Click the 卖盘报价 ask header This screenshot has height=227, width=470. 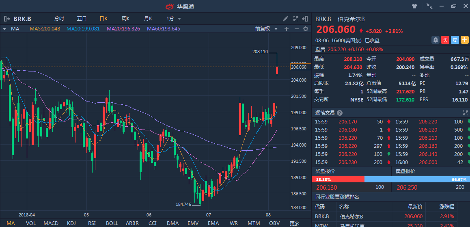point(405,171)
